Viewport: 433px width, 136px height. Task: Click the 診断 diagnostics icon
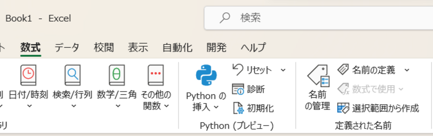[x=238, y=89]
